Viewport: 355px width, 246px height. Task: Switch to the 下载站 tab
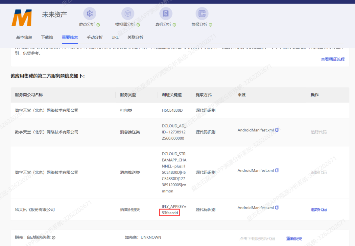click(47, 37)
